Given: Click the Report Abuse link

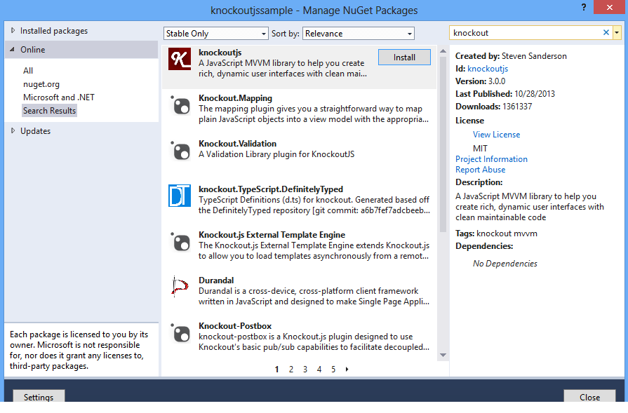Looking at the screenshot, I should click(x=480, y=170).
